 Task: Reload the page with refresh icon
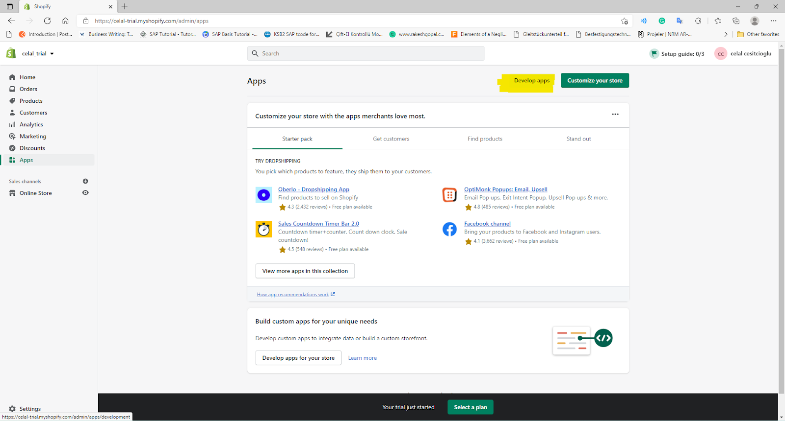[47, 21]
